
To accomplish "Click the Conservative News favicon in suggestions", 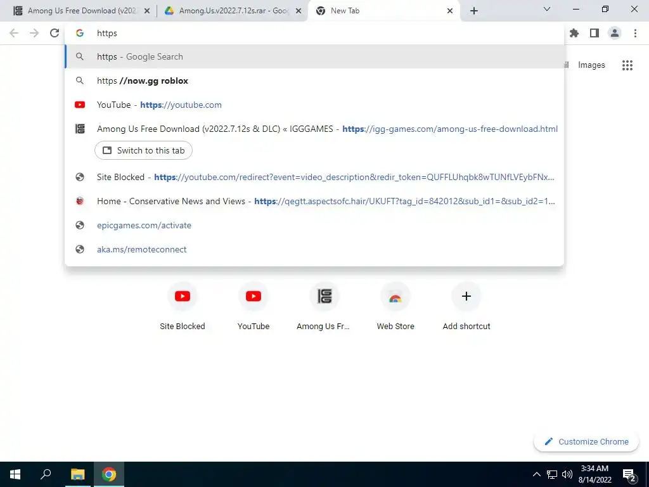I will pyautogui.click(x=80, y=201).
